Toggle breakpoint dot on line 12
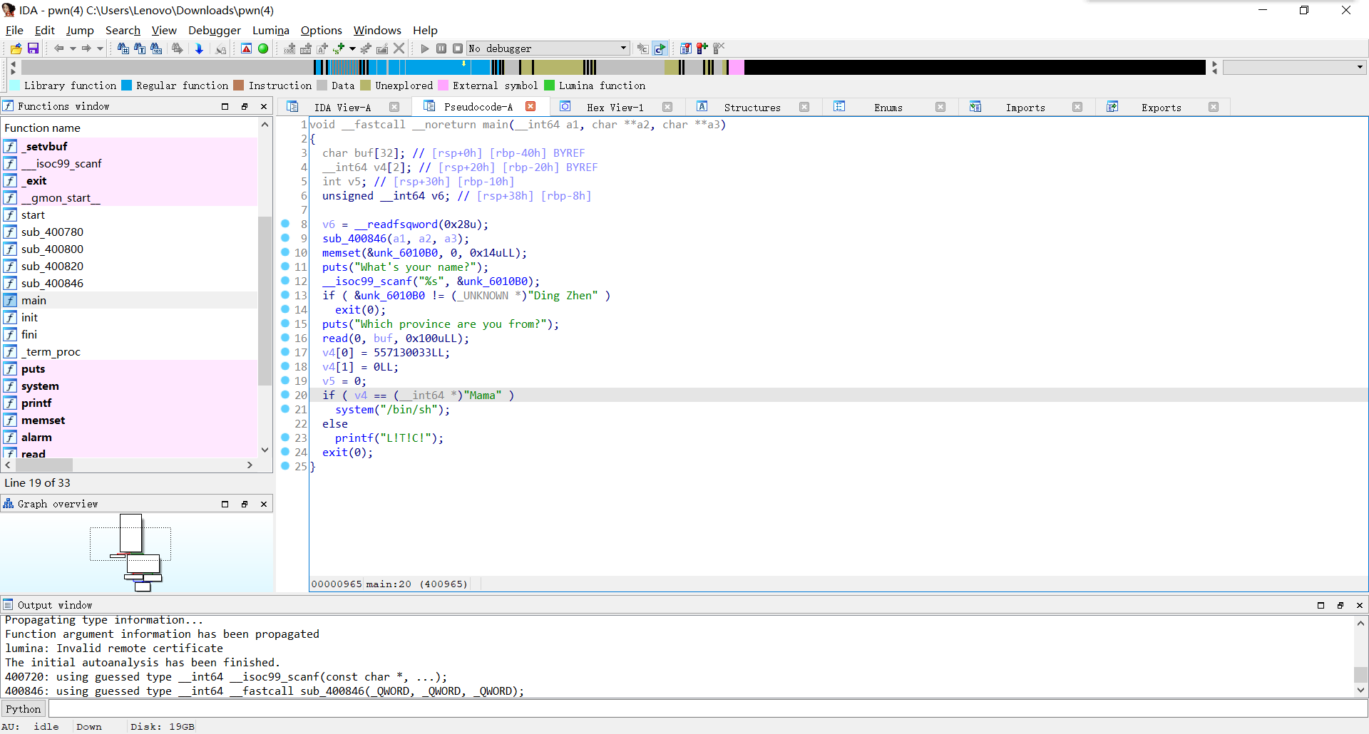The image size is (1369, 734). [x=285, y=281]
